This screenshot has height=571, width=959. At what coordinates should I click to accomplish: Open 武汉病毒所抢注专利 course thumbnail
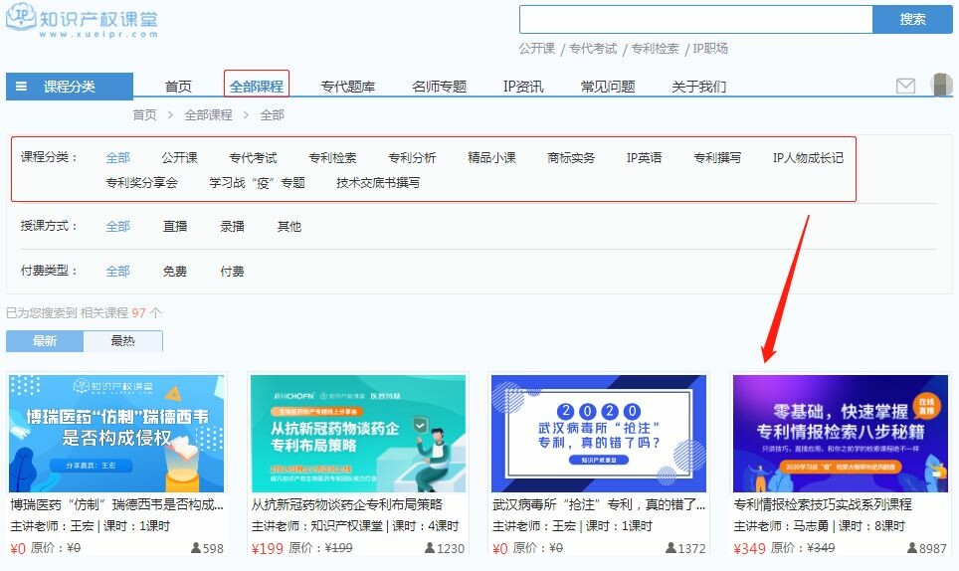click(599, 434)
